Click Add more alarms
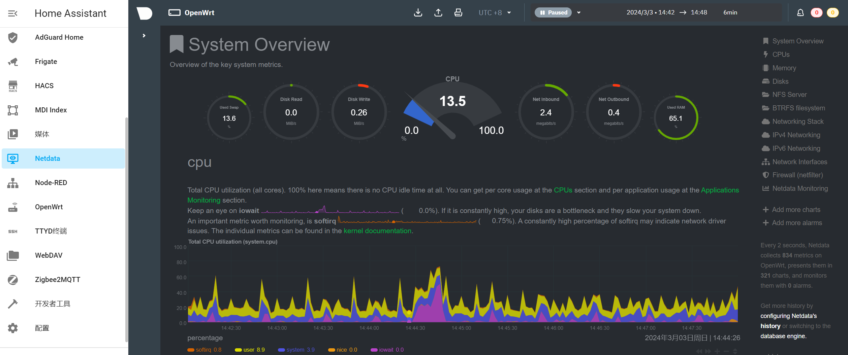This screenshot has height=355, width=848. tap(792, 223)
